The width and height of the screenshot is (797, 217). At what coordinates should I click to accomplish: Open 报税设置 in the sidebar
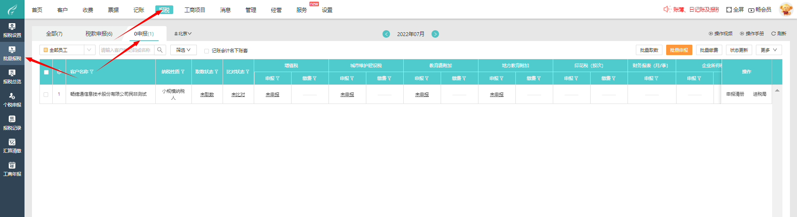[x=12, y=30]
